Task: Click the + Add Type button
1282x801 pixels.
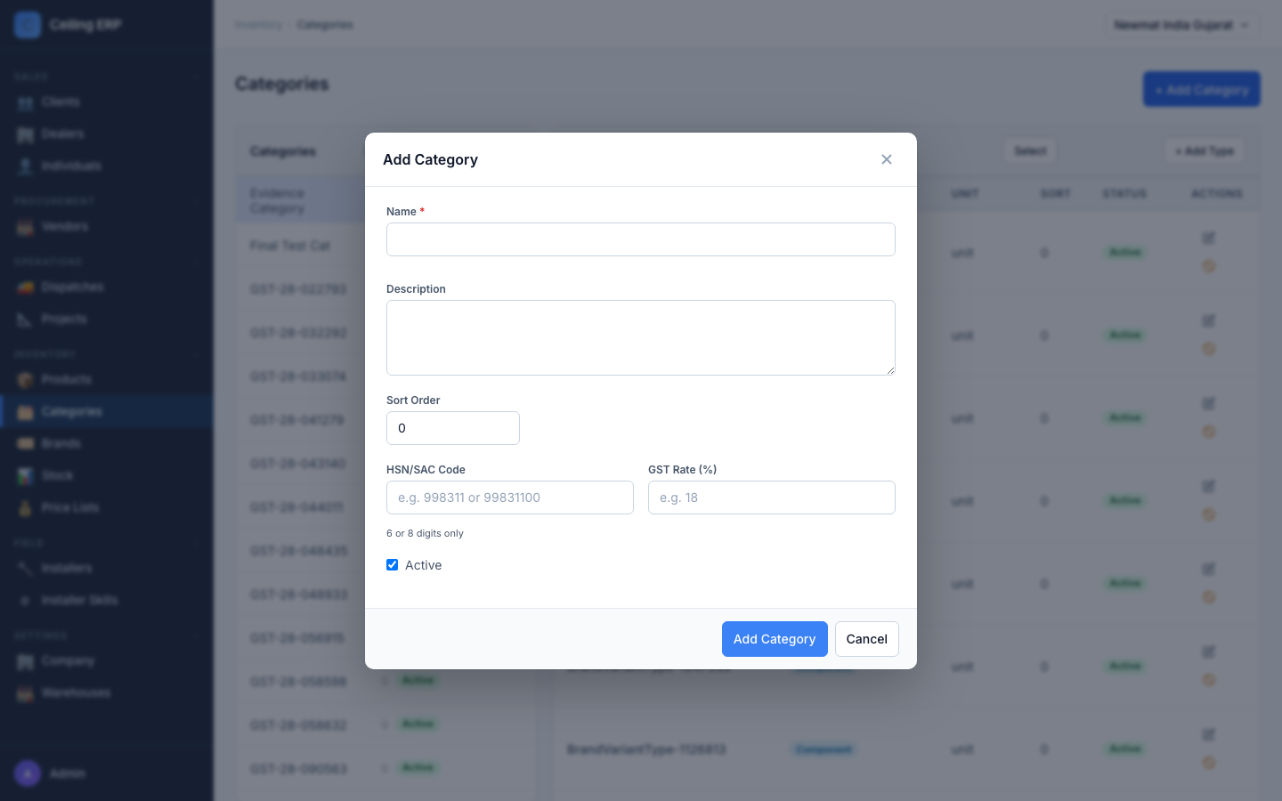Action: pos(1205,151)
